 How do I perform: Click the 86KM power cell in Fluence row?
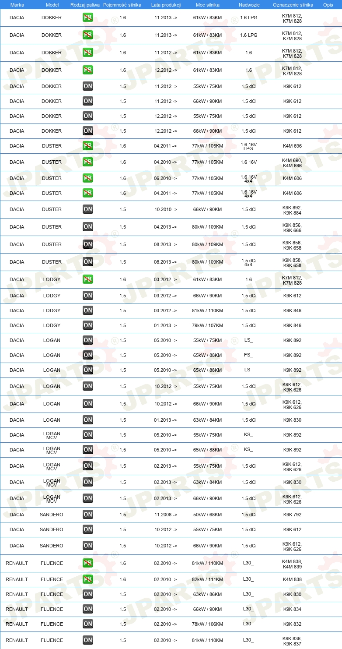[x=207, y=594]
